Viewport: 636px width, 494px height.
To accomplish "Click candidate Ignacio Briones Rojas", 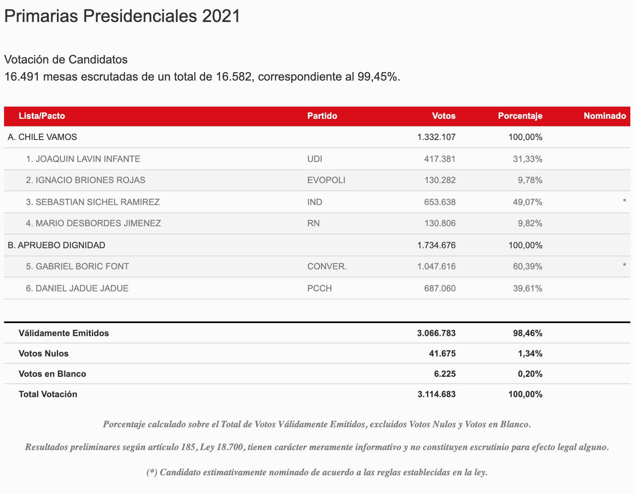I will click(85, 180).
